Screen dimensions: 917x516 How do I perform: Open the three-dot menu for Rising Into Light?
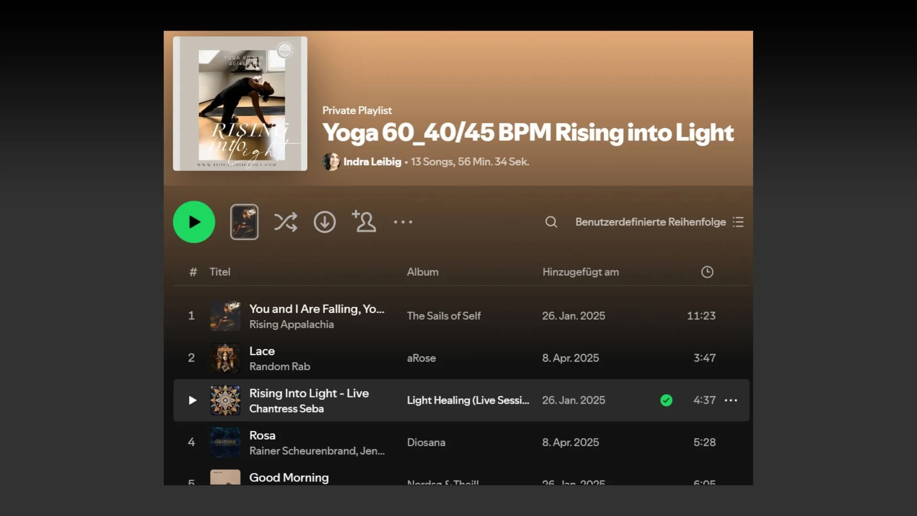tap(731, 400)
